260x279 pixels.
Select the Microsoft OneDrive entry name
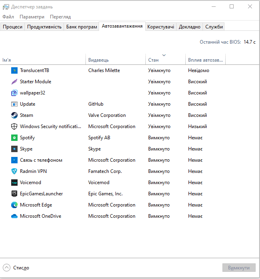[40, 216]
